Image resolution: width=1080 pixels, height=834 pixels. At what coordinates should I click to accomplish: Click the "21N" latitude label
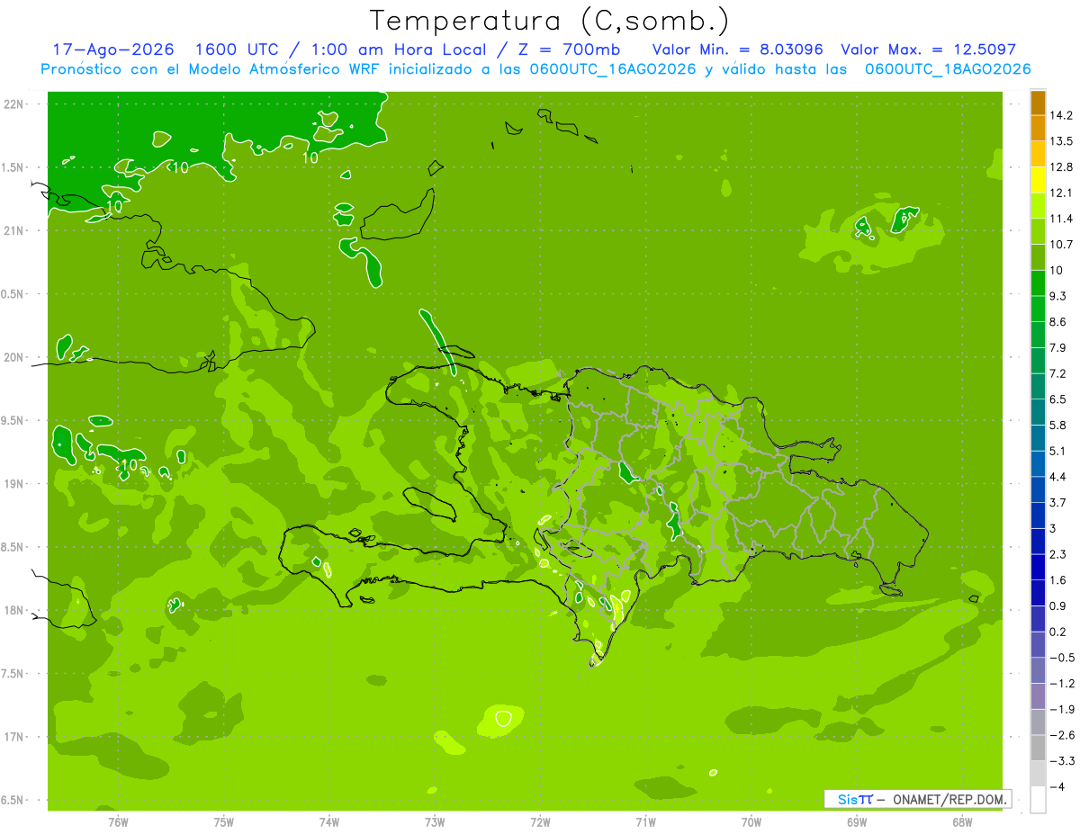[13, 230]
